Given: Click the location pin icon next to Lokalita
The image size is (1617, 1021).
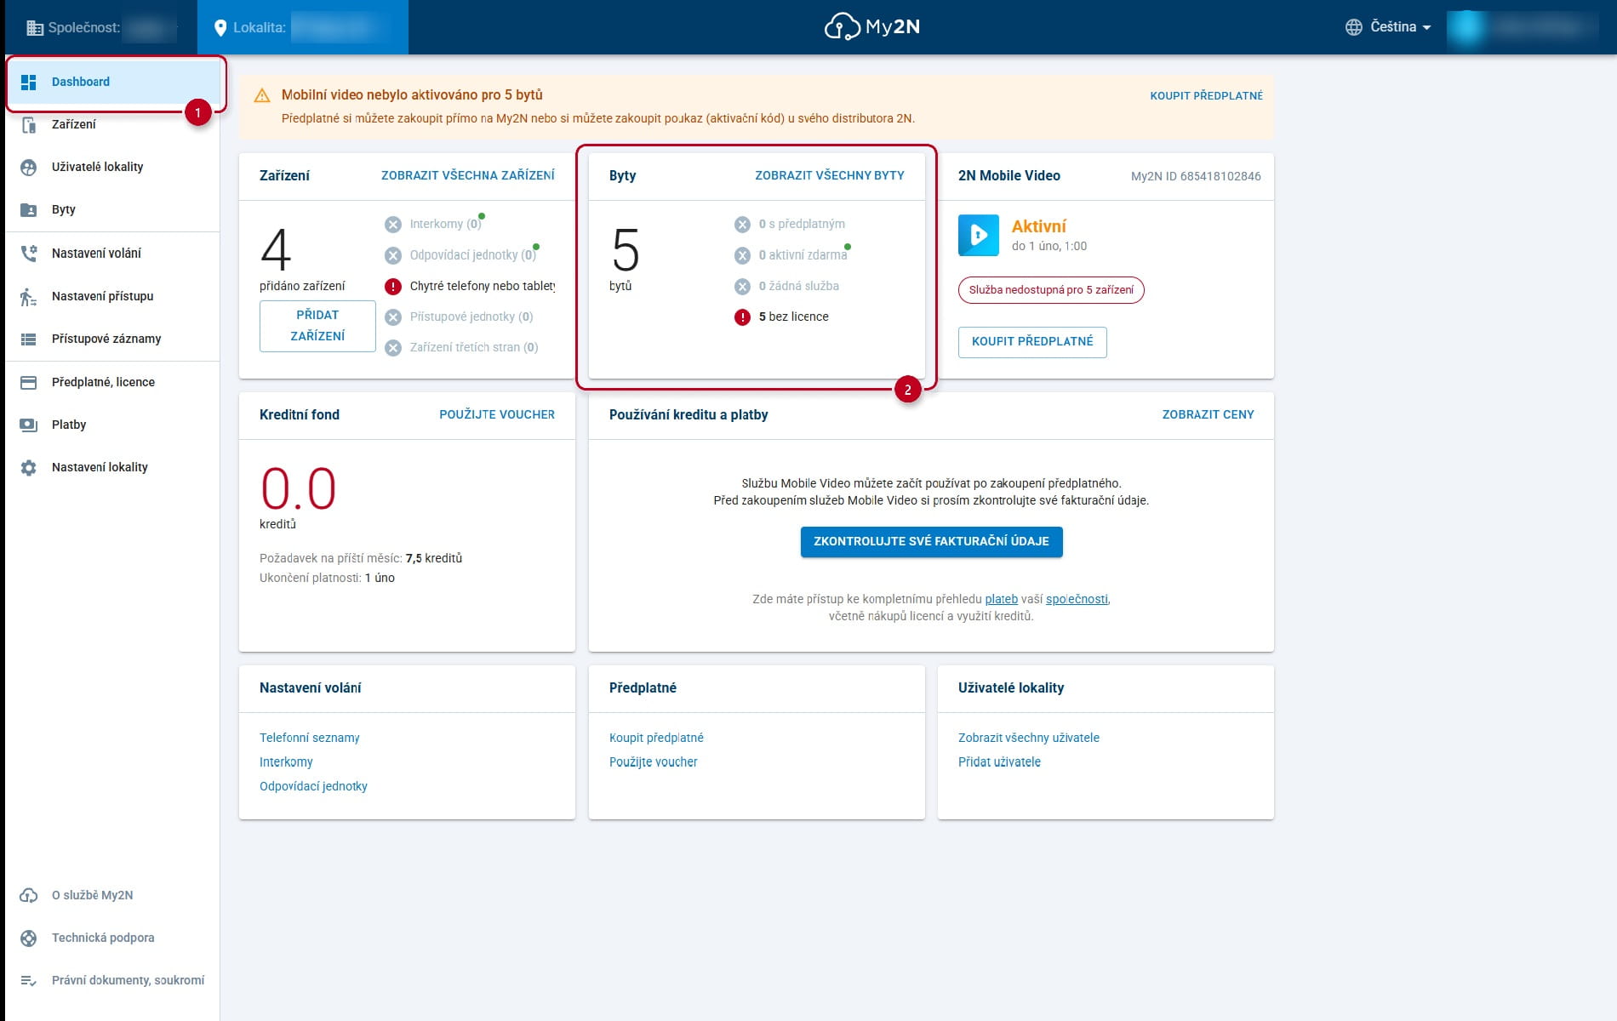Looking at the screenshot, I should (220, 28).
